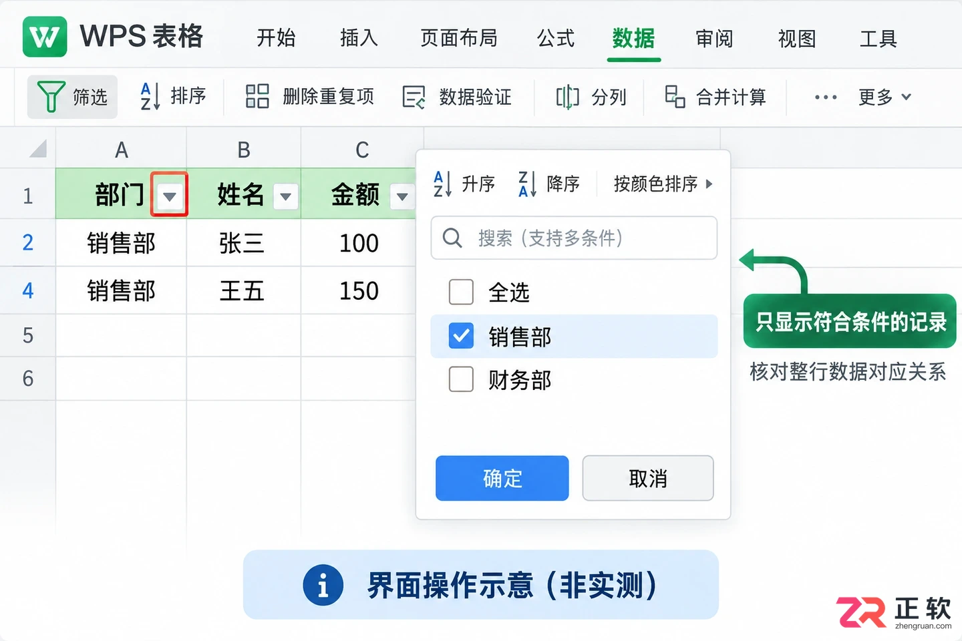This screenshot has height=641, width=962.
Task: Click the 降序 sort option
Action: pos(549,184)
